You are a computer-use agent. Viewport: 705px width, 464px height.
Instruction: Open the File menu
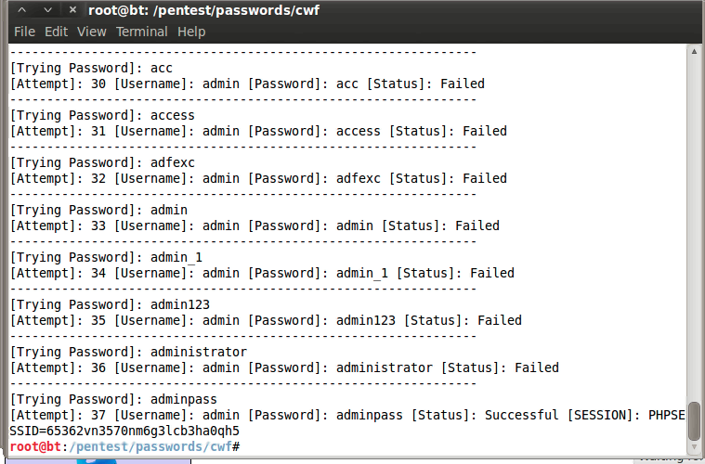(x=24, y=32)
